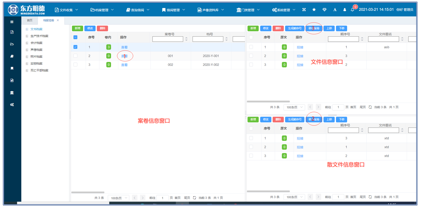Click the user profile icon in header
Viewport: 421px width, 209px height.
pyautogui.click(x=344, y=10)
